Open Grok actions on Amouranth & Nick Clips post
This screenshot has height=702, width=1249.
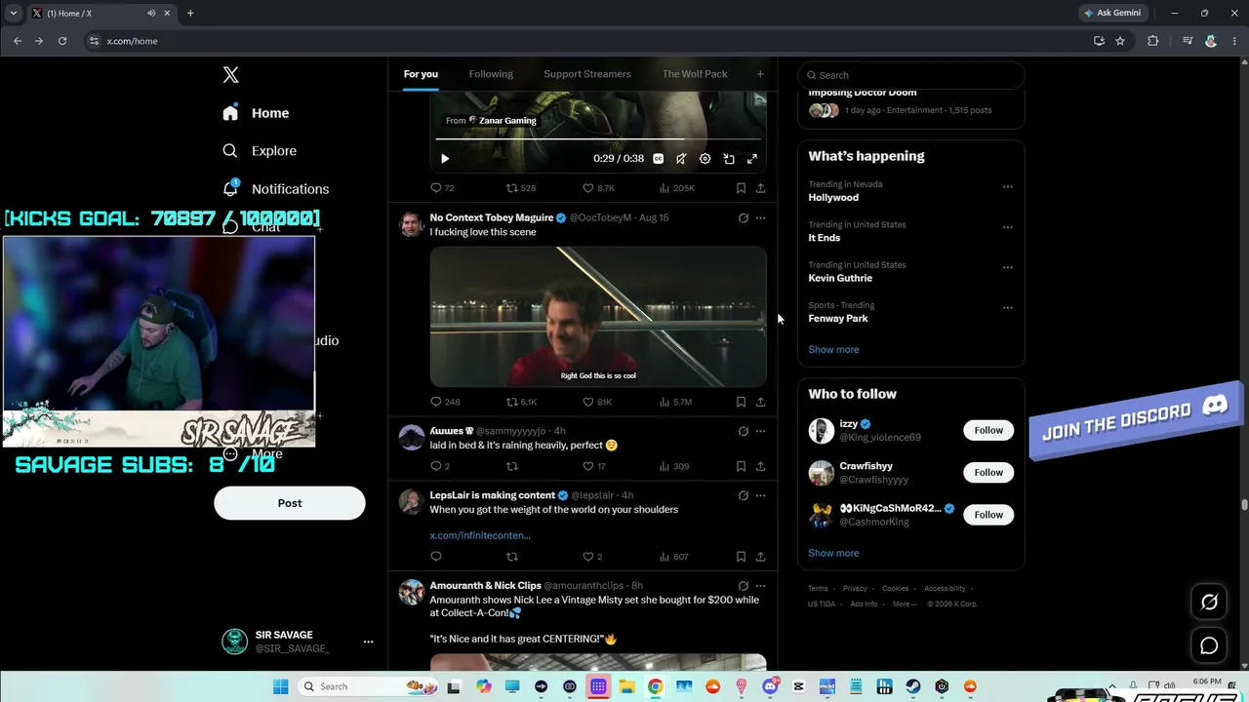click(x=743, y=586)
